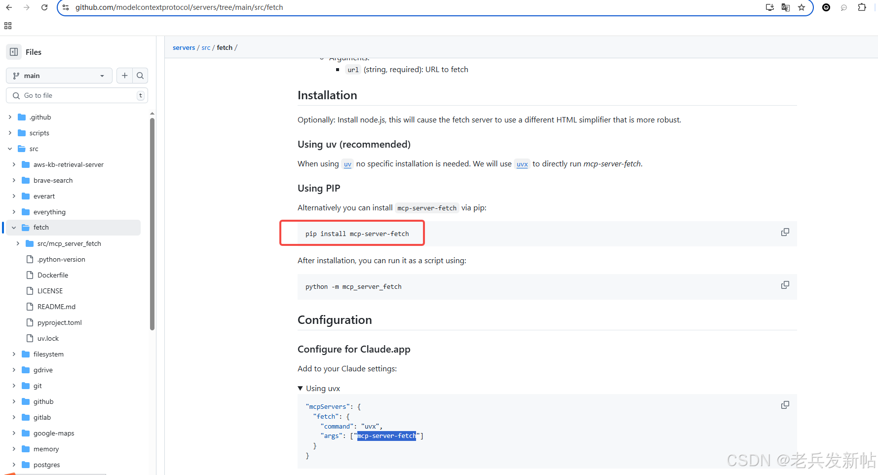The image size is (878, 475).
Task: Open the Dockerfile file
Action: (x=53, y=275)
